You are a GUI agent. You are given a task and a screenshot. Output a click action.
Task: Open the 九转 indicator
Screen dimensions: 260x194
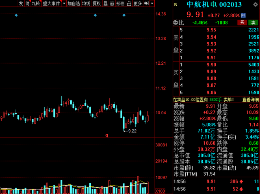[x=36, y=3]
